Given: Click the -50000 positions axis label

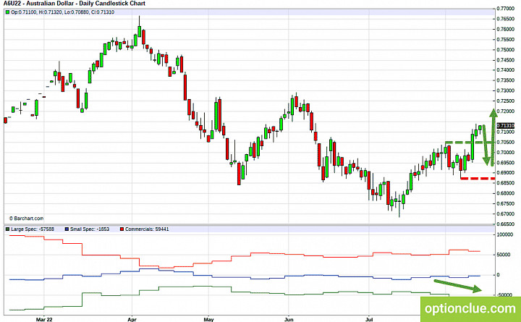Looking at the screenshot, I should coord(505,295).
